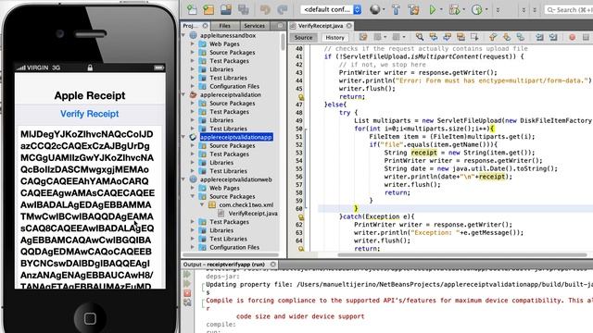This screenshot has height=333, width=593.
Task: Switch editor to Source view
Action: 303,37
